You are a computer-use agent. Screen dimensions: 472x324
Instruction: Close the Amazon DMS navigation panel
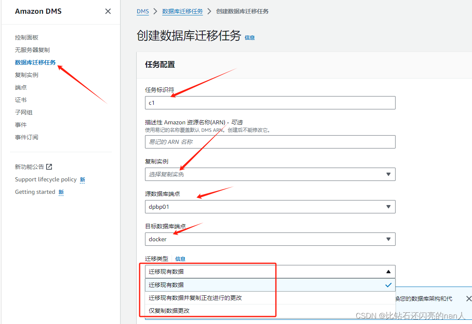coord(108,11)
